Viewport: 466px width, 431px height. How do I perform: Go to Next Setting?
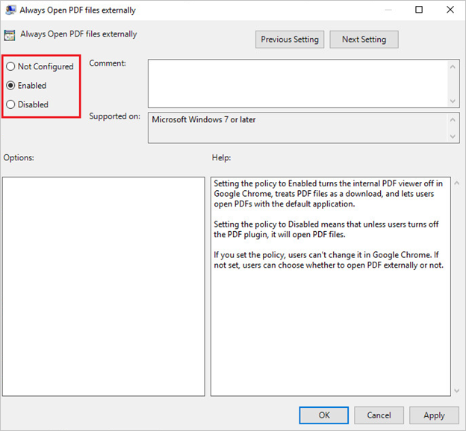click(364, 40)
